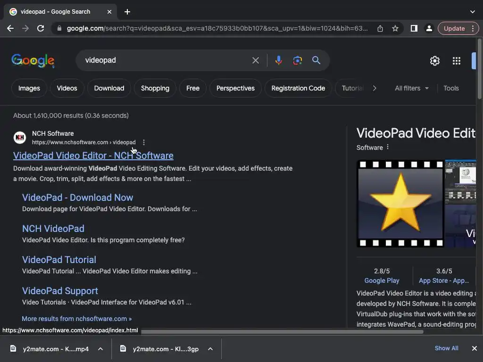The height and width of the screenshot is (362, 483).
Task: Click the horizontal page scrollbar
Action: pos(282,332)
